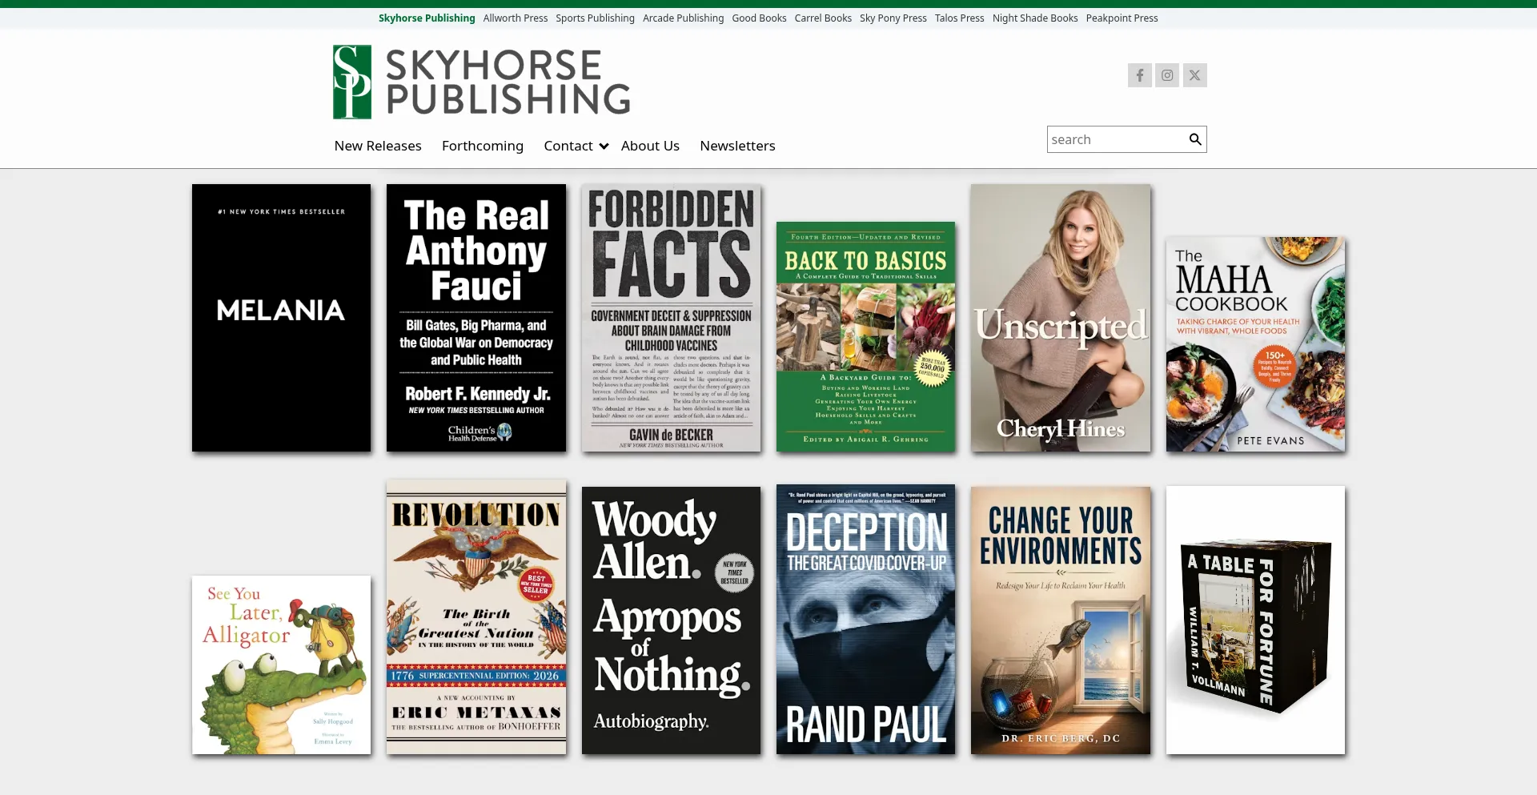1537x795 pixels.
Task: Open New Releases menu item
Action: click(x=378, y=146)
